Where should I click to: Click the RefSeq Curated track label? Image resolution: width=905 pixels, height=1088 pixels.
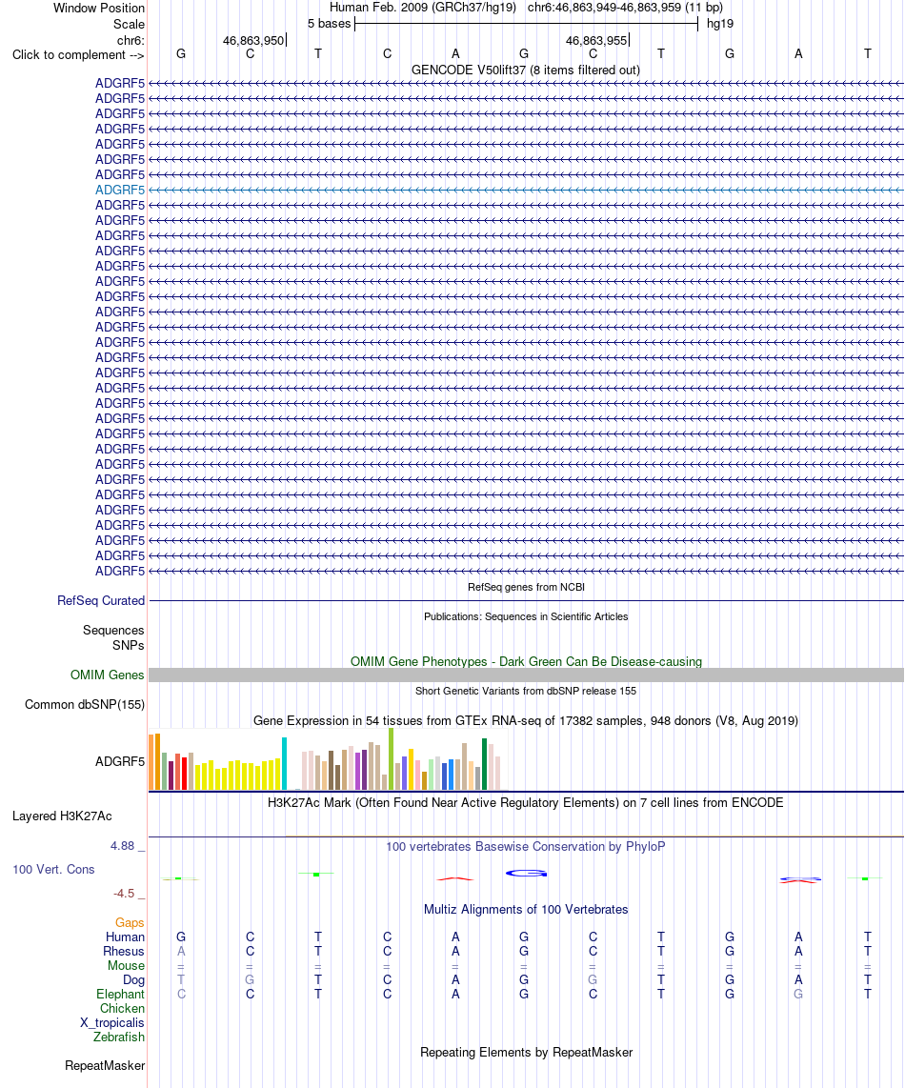[x=101, y=601]
